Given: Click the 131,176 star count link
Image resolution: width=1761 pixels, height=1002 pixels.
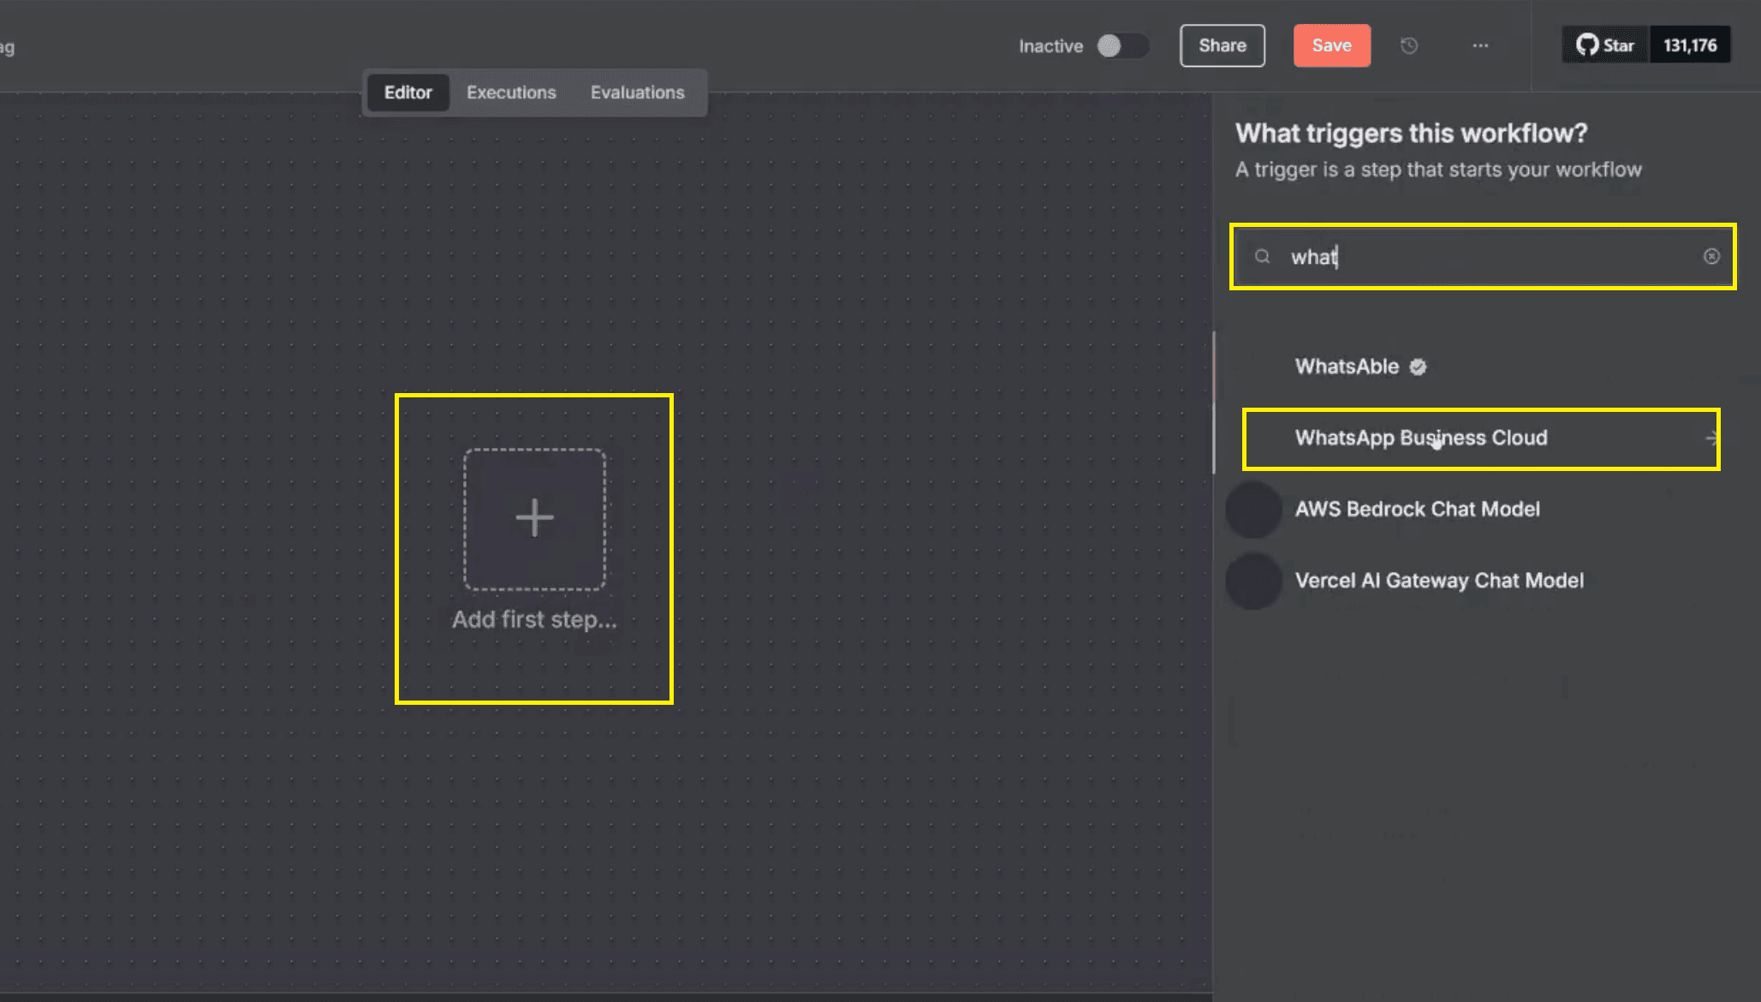Looking at the screenshot, I should coord(1689,45).
